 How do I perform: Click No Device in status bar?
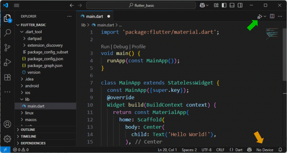[x=264, y=150]
